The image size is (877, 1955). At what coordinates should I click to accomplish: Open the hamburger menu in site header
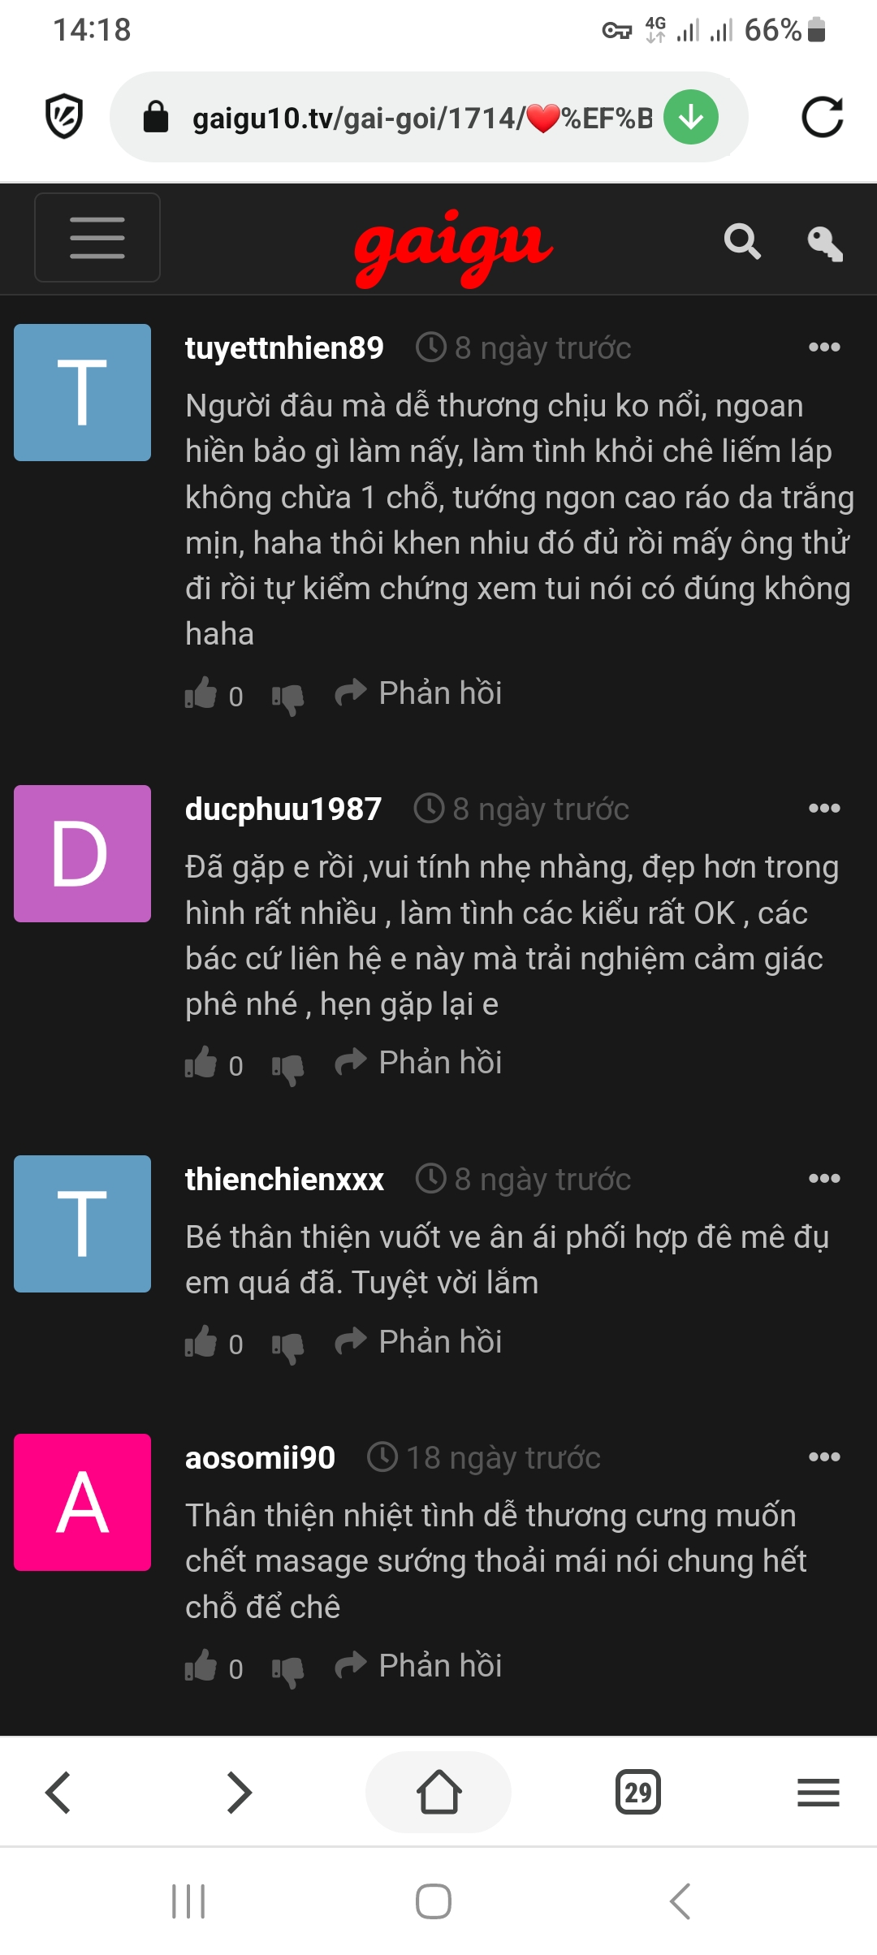pos(97,238)
